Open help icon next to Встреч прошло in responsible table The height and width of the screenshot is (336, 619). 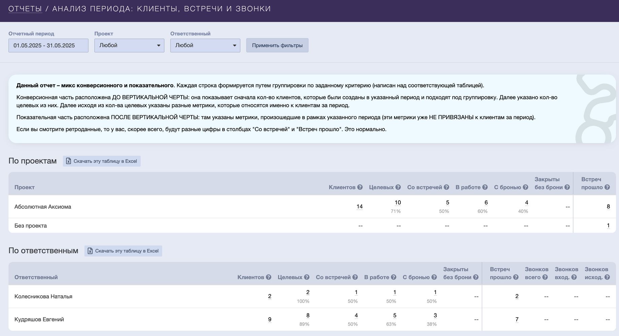(516, 277)
